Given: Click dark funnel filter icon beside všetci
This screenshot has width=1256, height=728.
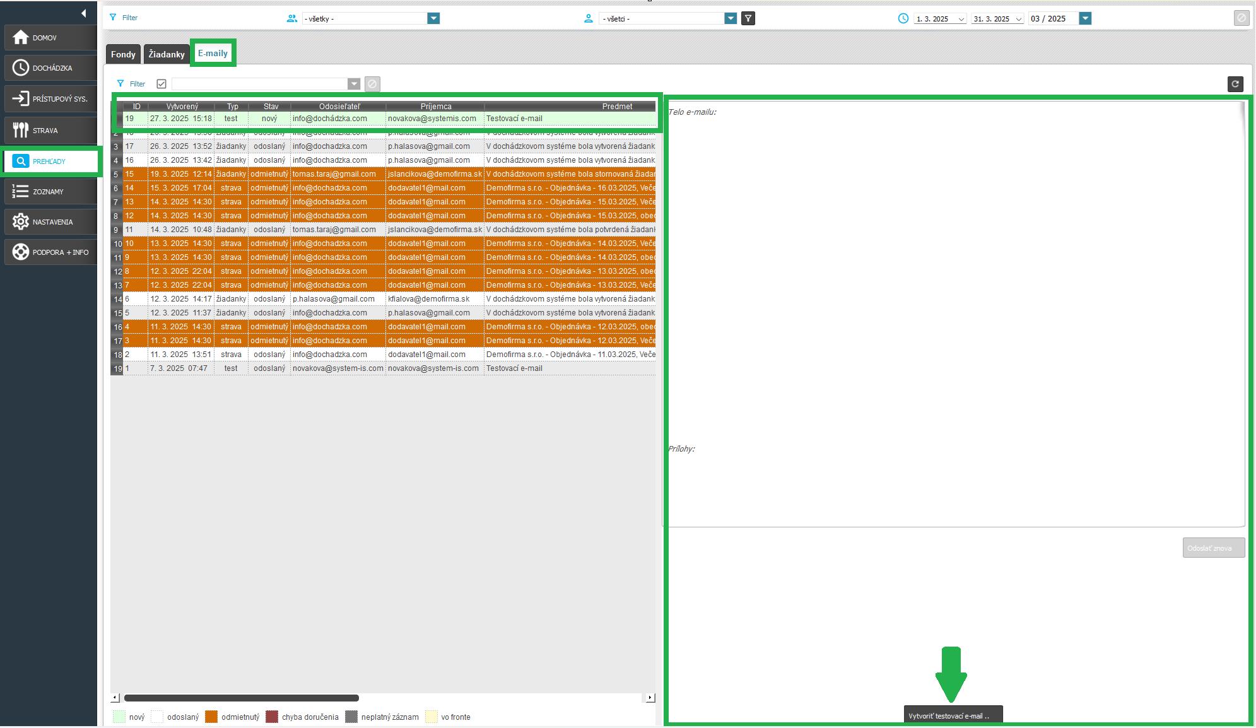Looking at the screenshot, I should pyautogui.click(x=748, y=18).
